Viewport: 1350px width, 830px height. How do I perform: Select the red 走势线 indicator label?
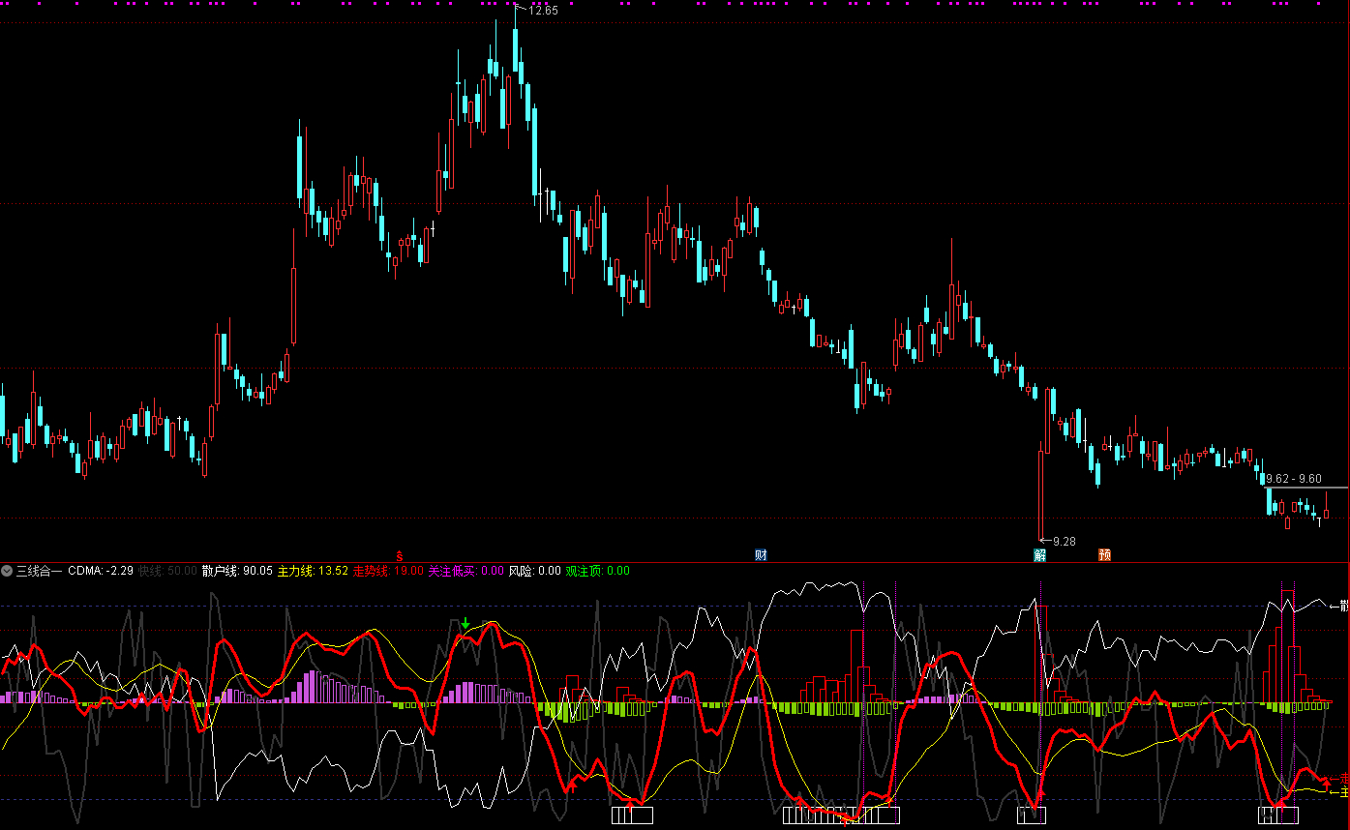coord(388,571)
